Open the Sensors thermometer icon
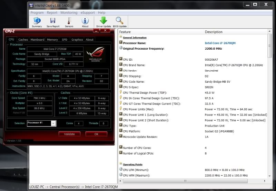 [x=69, y=22]
